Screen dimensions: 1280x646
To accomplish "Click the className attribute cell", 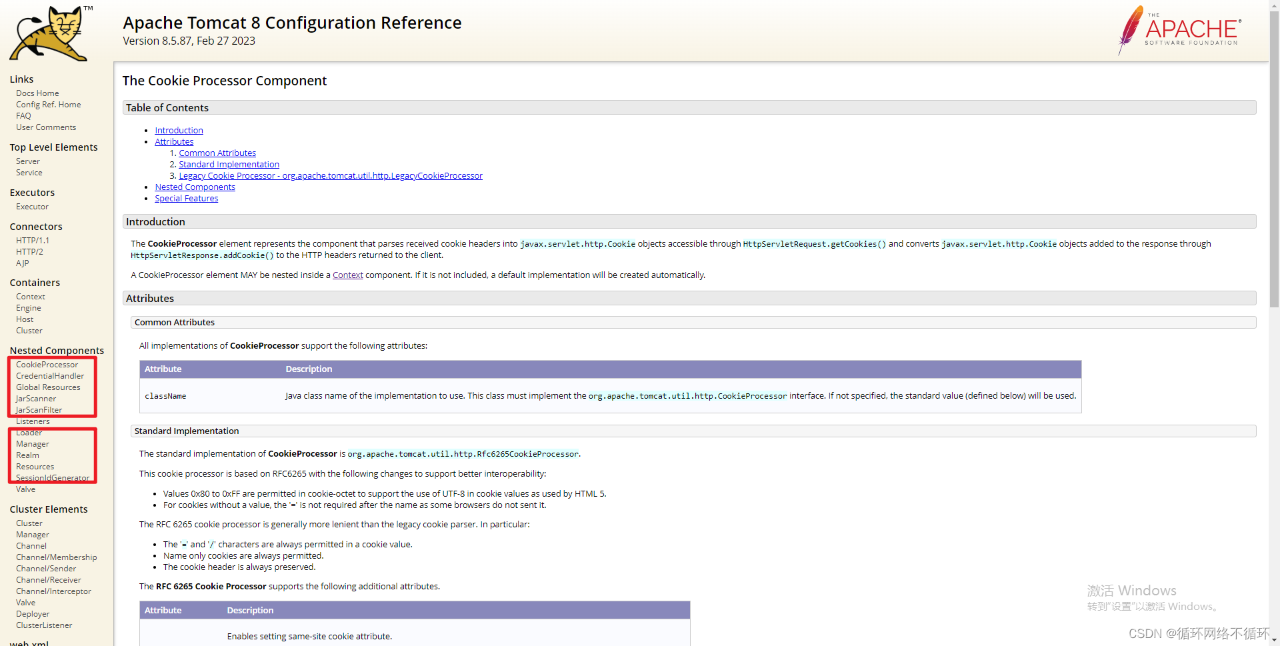I will click(165, 396).
